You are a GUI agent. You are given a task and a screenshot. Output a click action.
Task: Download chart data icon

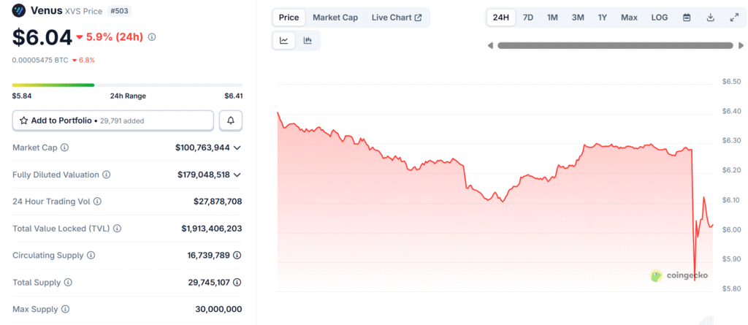(x=710, y=18)
